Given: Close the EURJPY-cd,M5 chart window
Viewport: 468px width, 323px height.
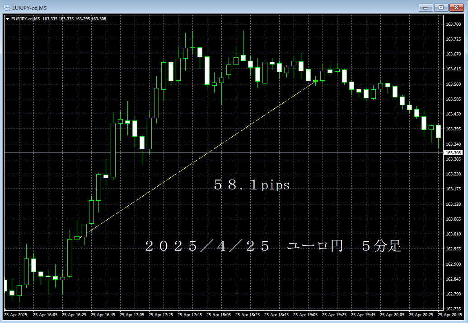Looking at the screenshot, I should (x=456, y=8).
